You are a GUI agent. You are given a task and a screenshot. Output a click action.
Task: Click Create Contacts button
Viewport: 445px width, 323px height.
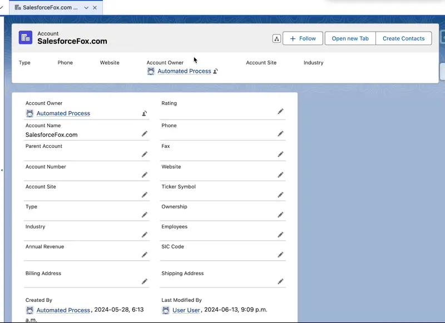(404, 38)
